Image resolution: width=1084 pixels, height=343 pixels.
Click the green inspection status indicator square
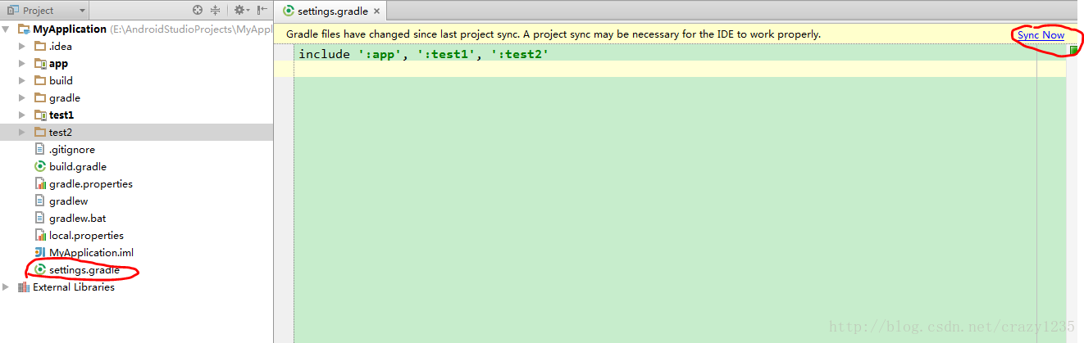coord(1074,51)
